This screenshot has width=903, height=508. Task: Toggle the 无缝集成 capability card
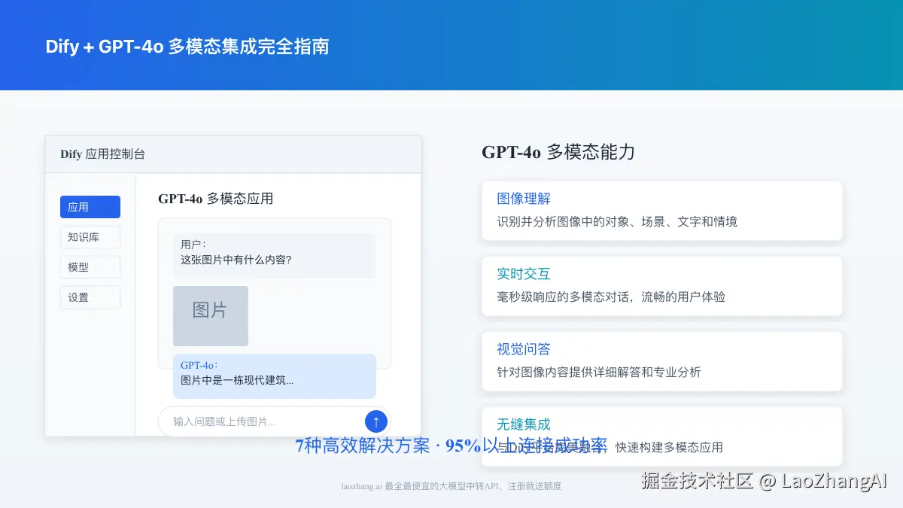point(523,424)
